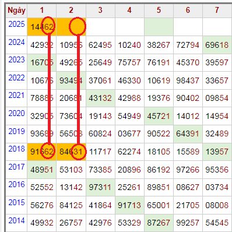Image resolution: width=232 pixels, height=232 pixels.
Task: Select cell 60824 in the 2019 row
Action: pos(100,133)
